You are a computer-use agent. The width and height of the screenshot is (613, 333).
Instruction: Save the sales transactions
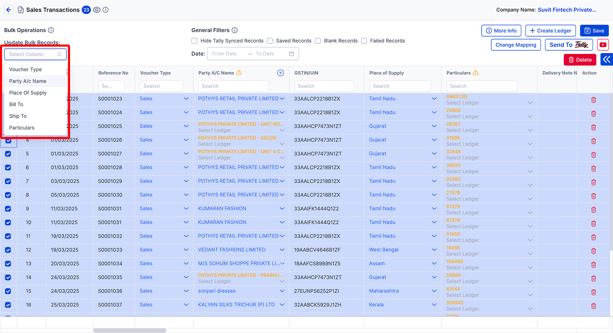[x=594, y=30]
